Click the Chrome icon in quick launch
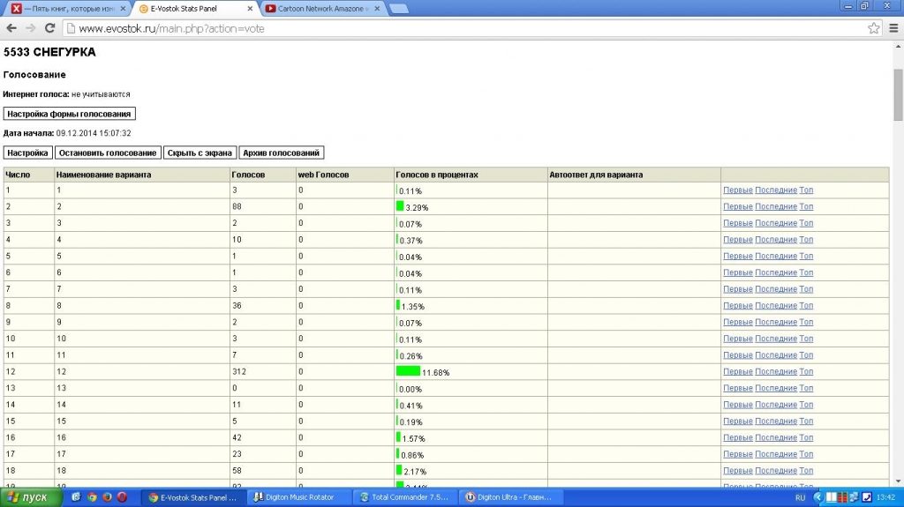The height and width of the screenshot is (507, 904). coord(92,497)
